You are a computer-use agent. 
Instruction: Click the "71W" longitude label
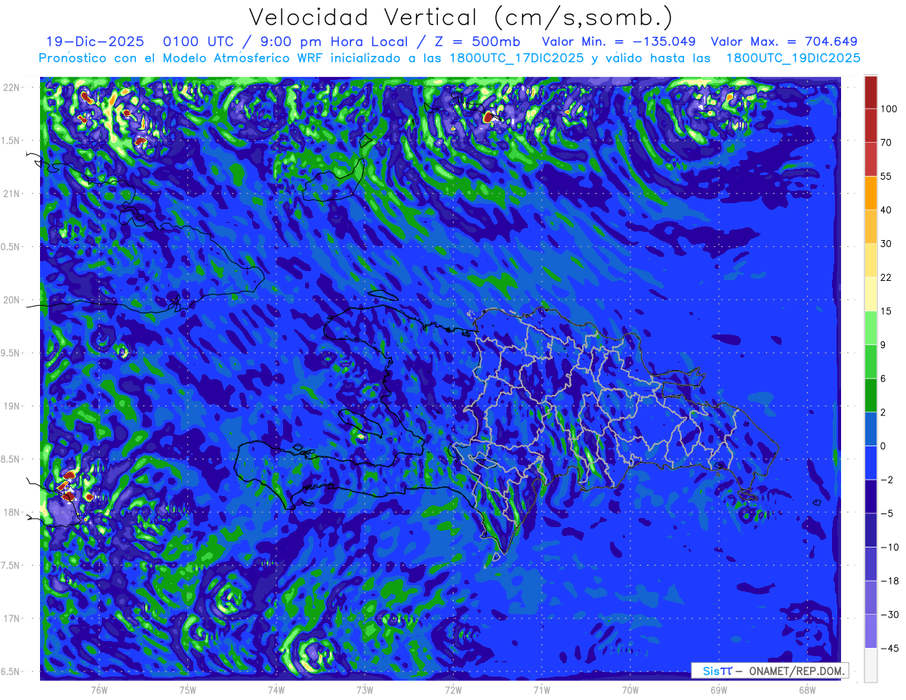click(x=541, y=690)
